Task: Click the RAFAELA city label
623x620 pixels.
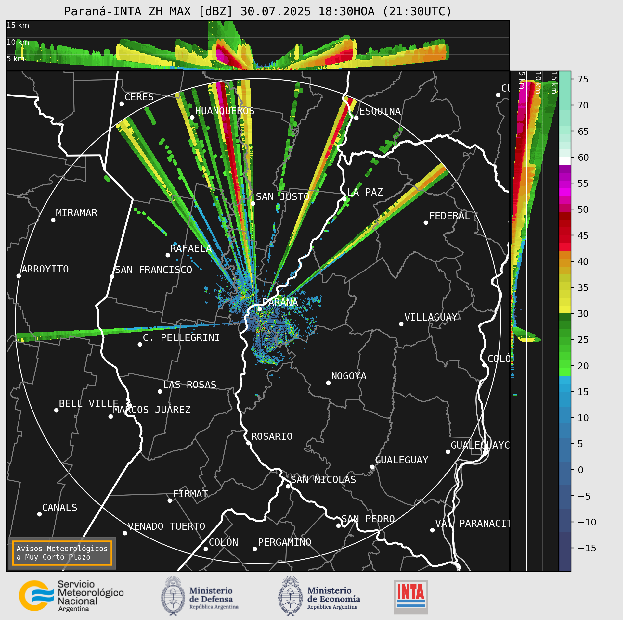Action: (x=191, y=248)
